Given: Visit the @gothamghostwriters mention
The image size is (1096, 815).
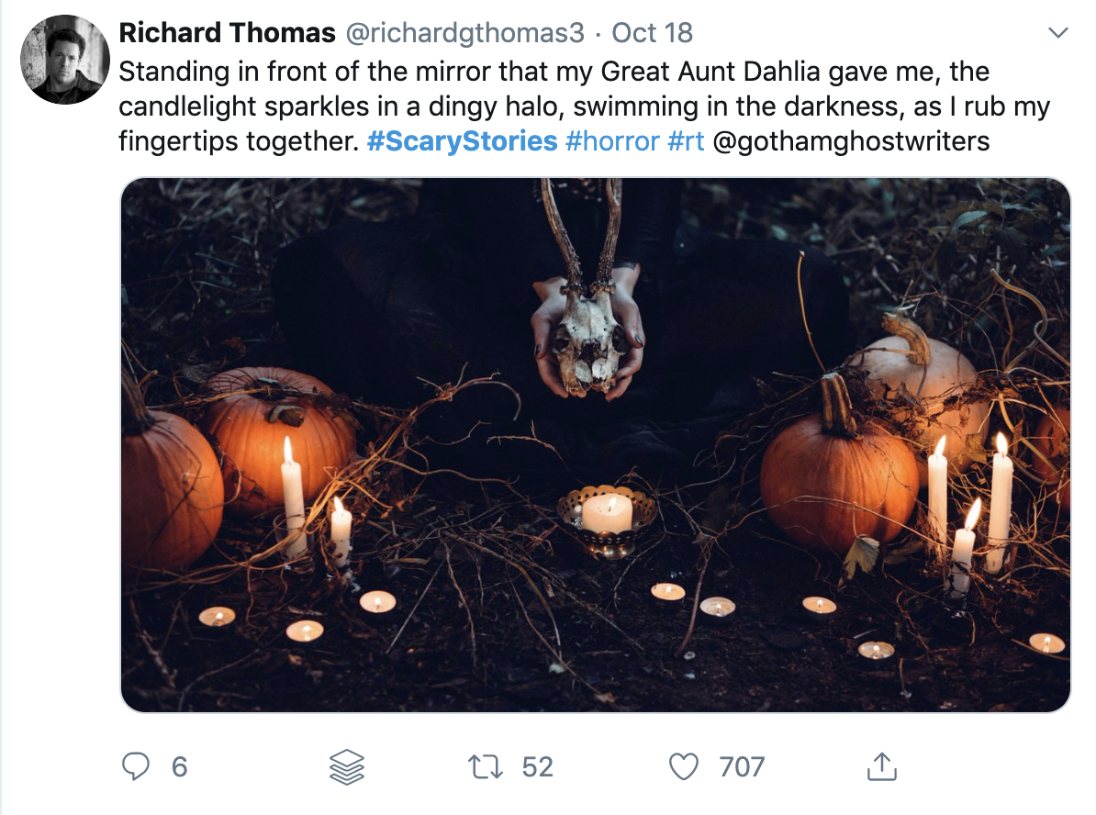Looking at the screenshot, I should pos(850,141).
